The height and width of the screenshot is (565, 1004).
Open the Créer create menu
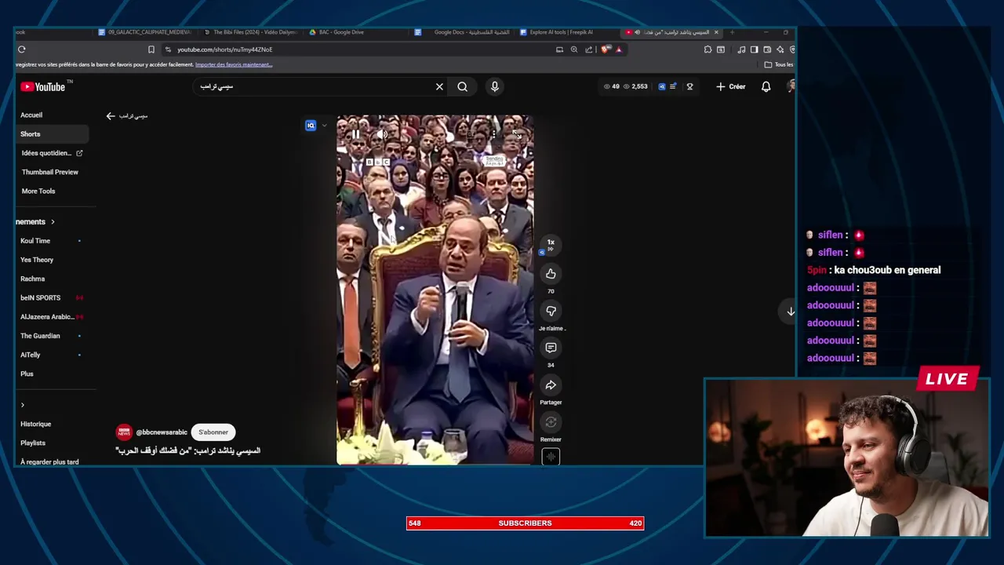click(730, 86)
